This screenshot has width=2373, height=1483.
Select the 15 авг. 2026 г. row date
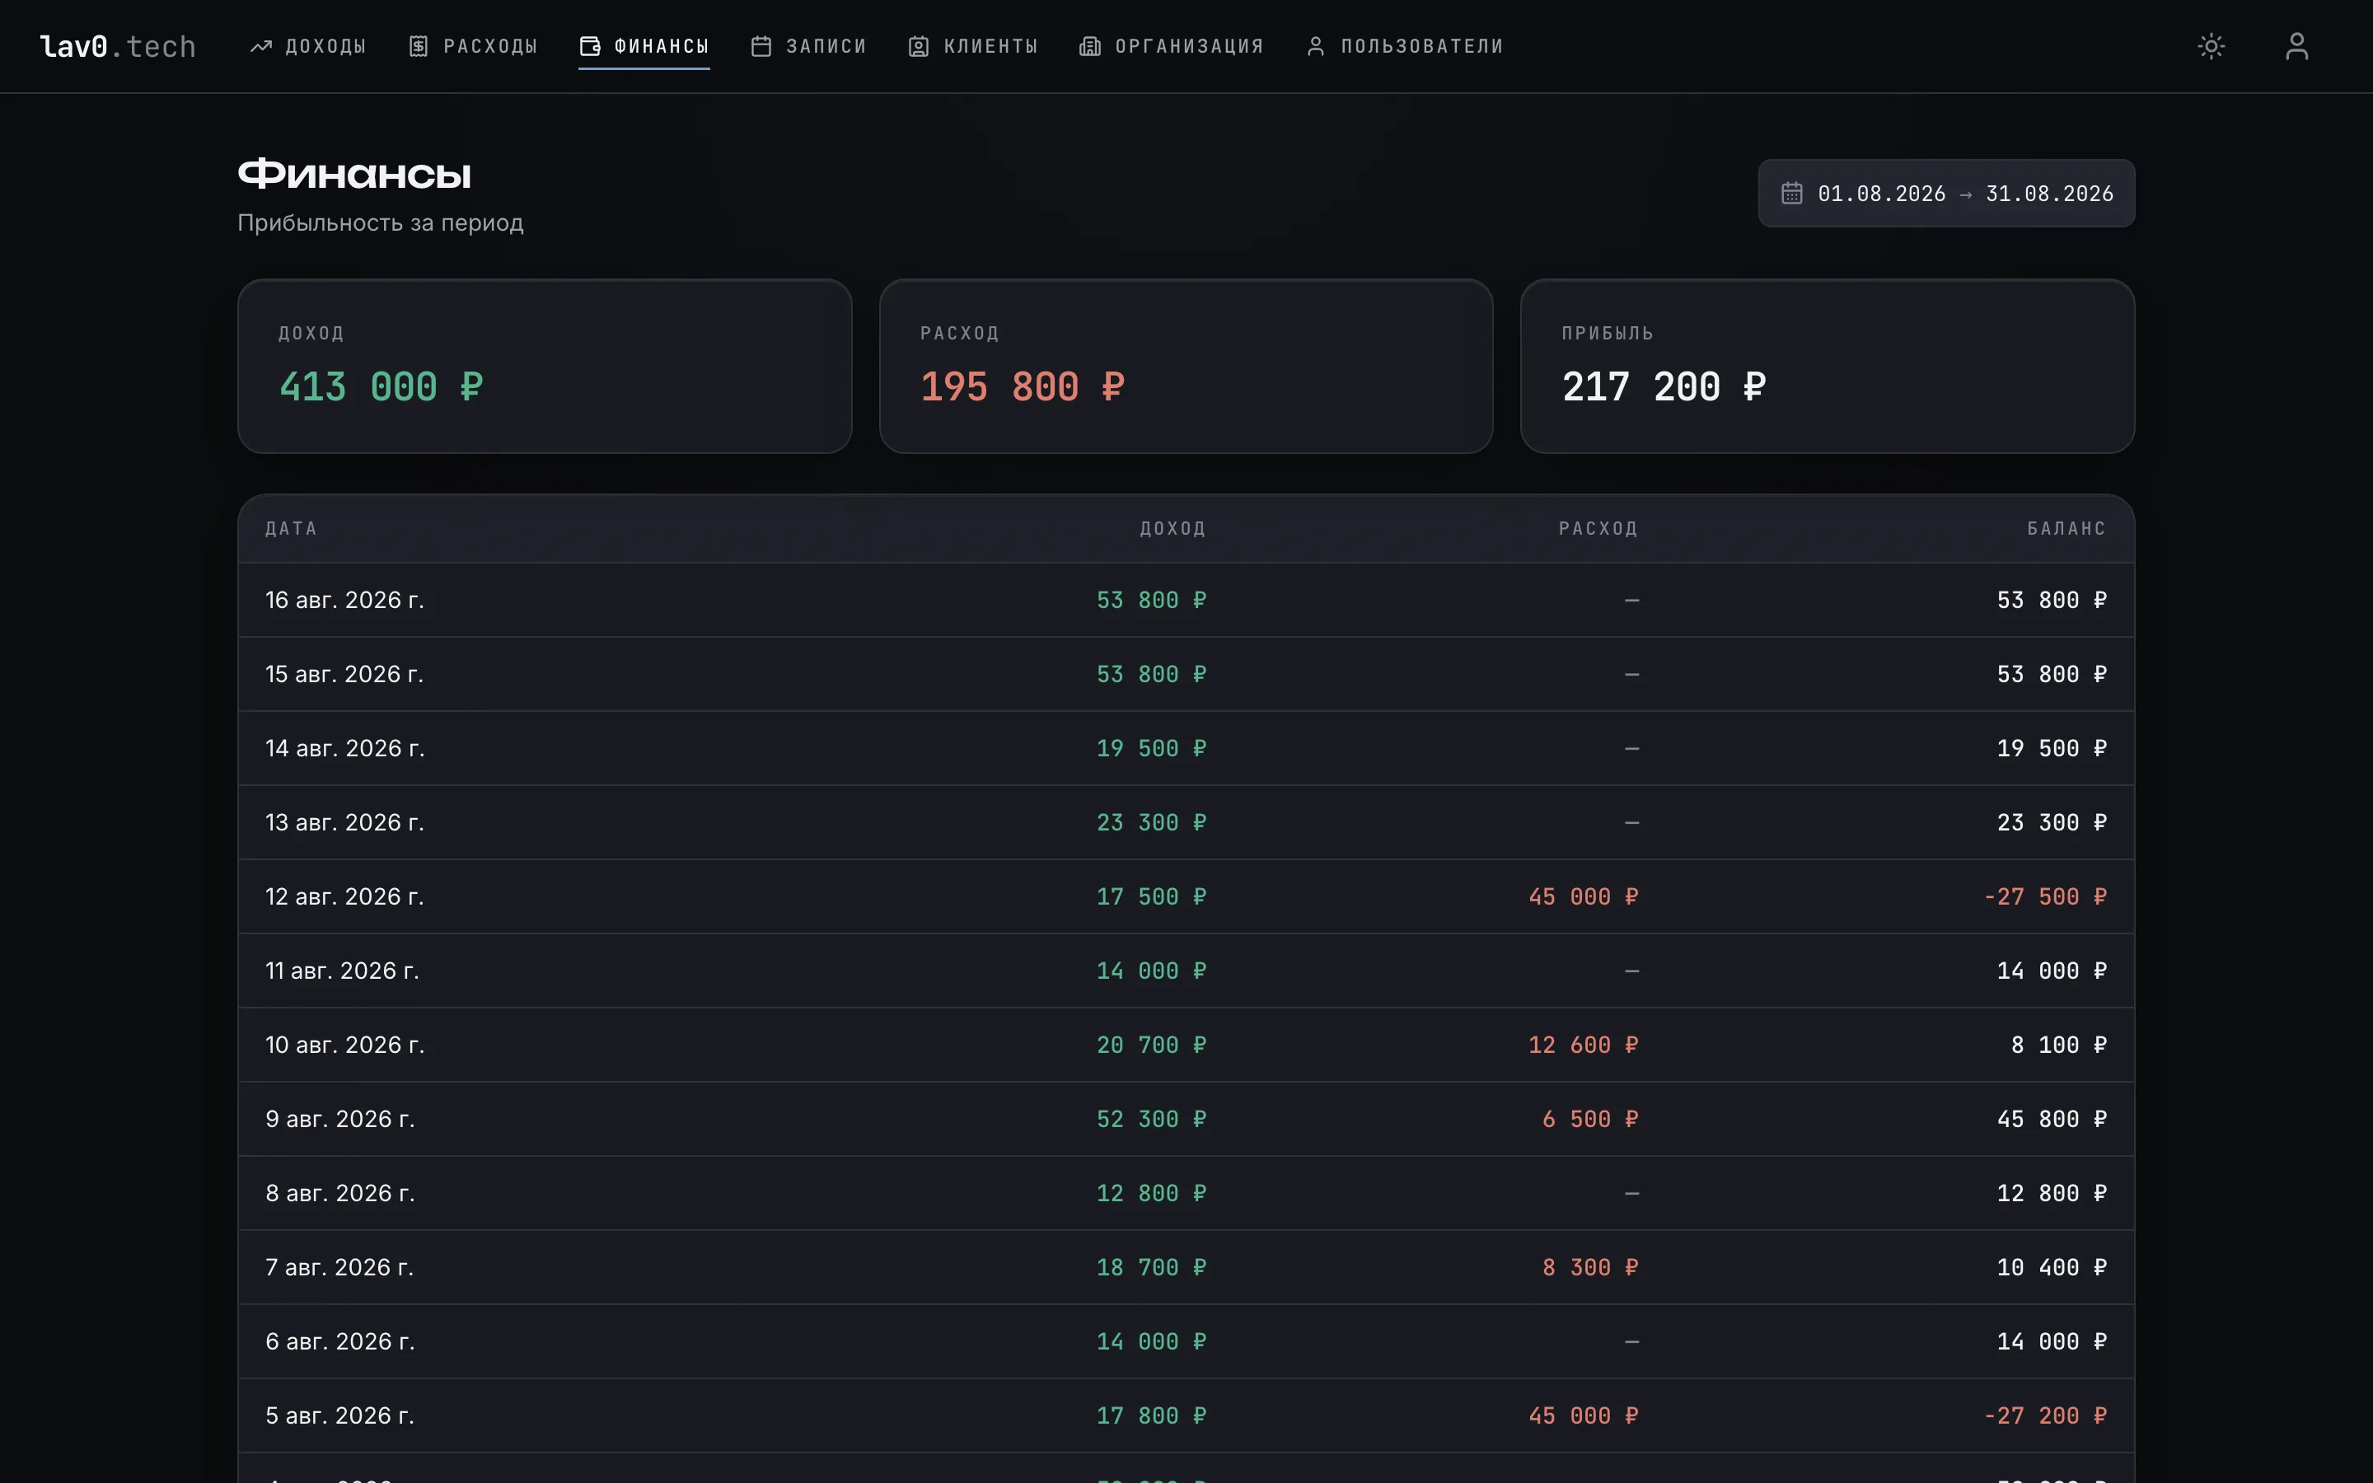click(x=344, y=674)
